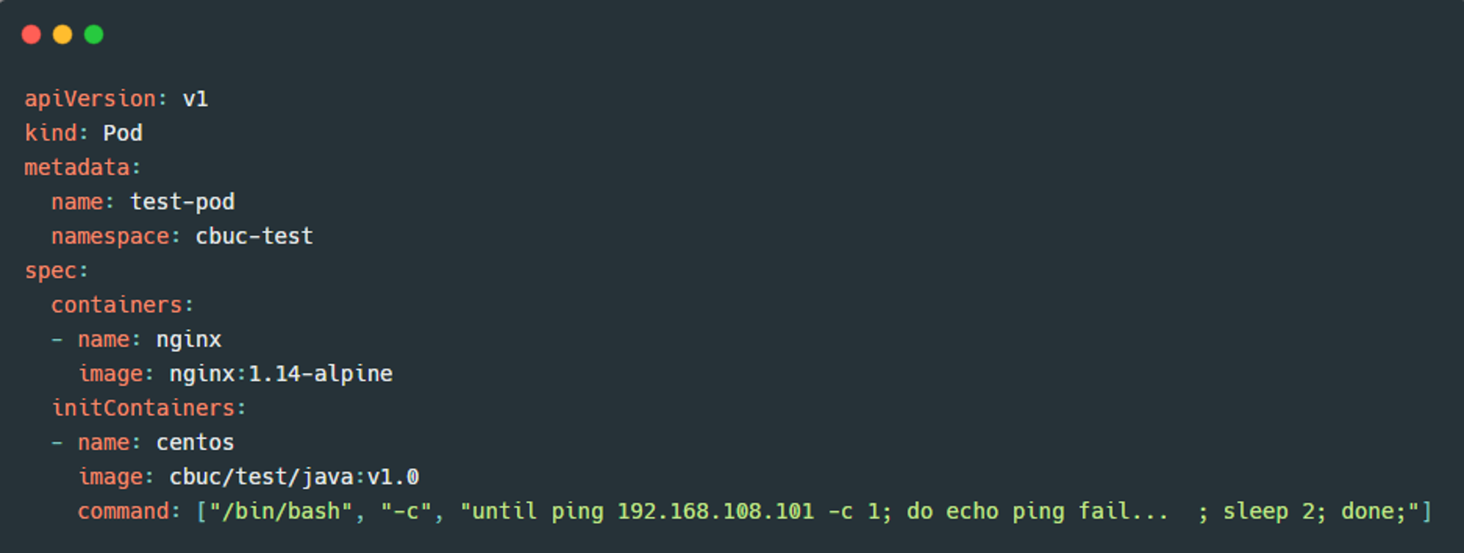The height and width of the screenshot is (553, 1464).
Task: Click the Pod kind value
Action: pos(123,133)
